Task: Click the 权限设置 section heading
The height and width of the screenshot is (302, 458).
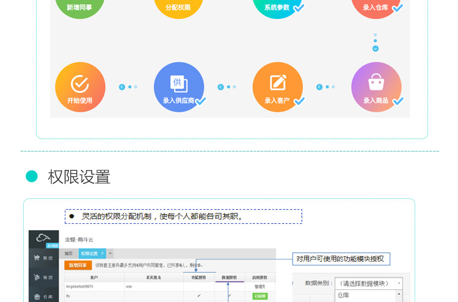Action: point(79,177)
